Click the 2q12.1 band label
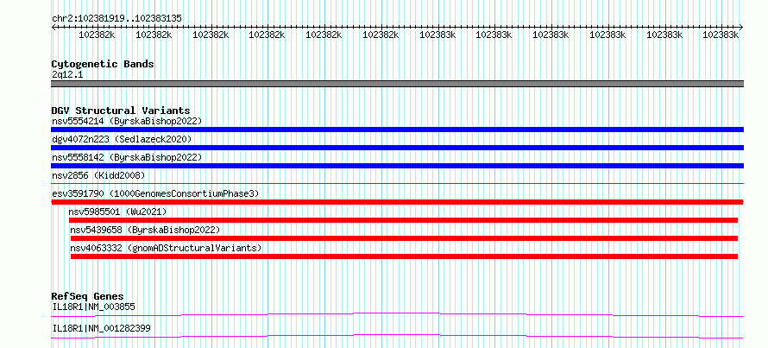Image resolution: width=768 pixels, height=348 pixels. [x=67, y=75]
